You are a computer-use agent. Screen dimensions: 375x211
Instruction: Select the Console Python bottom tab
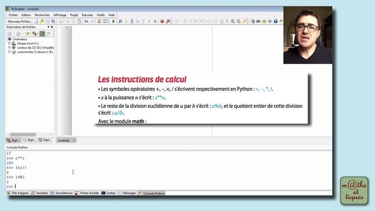click(x=152, y=193)
